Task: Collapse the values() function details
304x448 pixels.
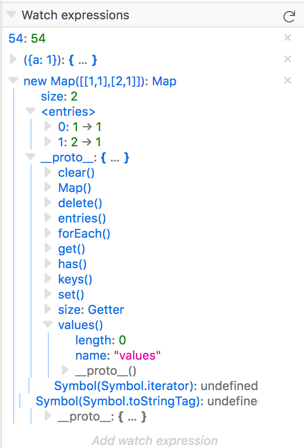Action: (x=47, y=325)
